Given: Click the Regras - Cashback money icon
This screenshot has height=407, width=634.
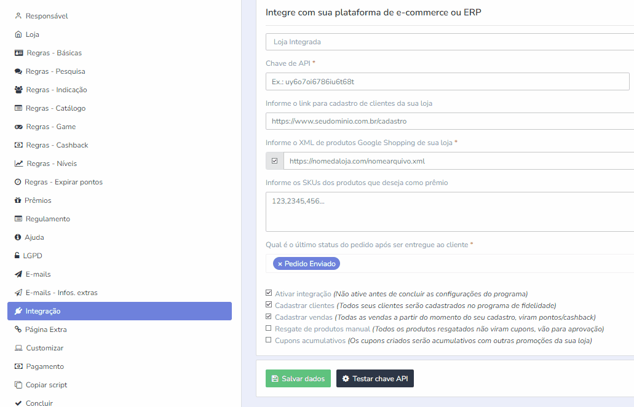Looking at the screenshot, I should click(x=18, y=144).
